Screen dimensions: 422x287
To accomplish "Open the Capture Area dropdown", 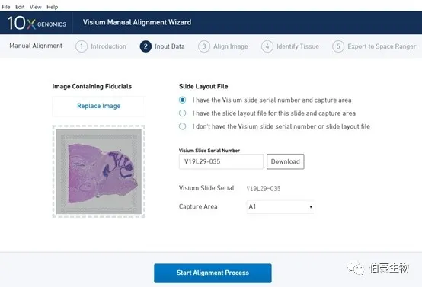I will [x=281, y=207].
